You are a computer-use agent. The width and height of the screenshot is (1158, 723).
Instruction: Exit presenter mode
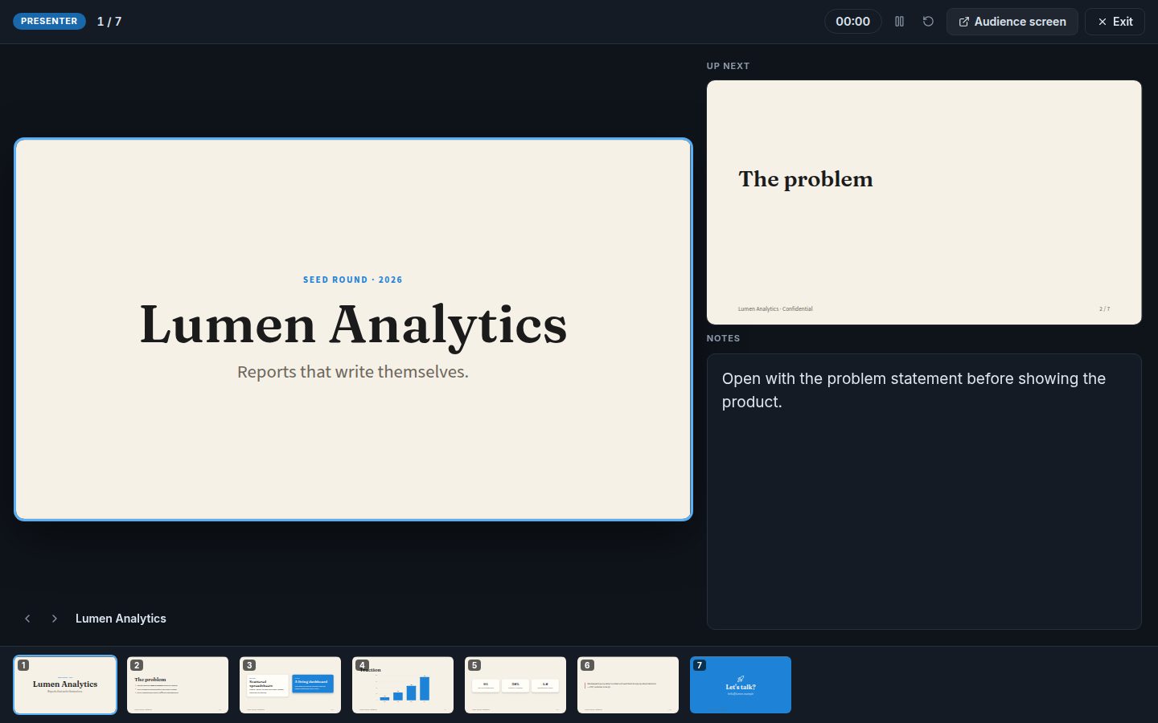(1115, 22)
